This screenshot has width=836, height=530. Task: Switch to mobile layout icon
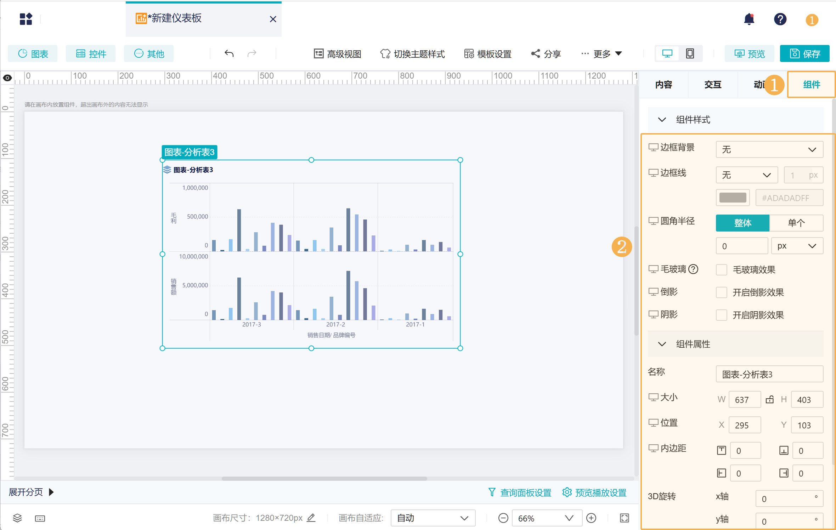[x=690, y=53]
